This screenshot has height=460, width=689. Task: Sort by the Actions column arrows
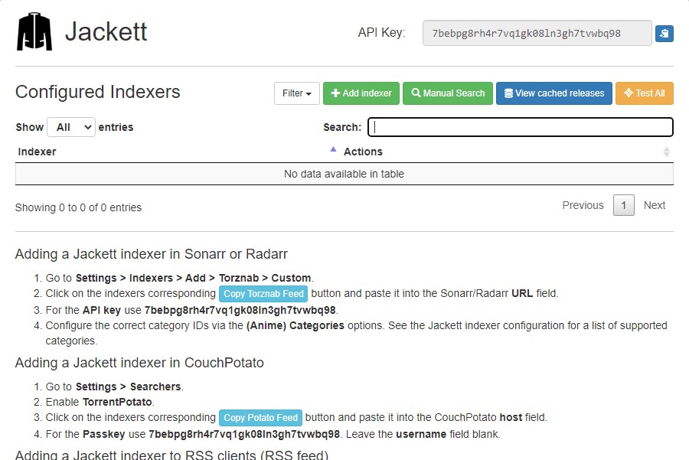[666, 152]
